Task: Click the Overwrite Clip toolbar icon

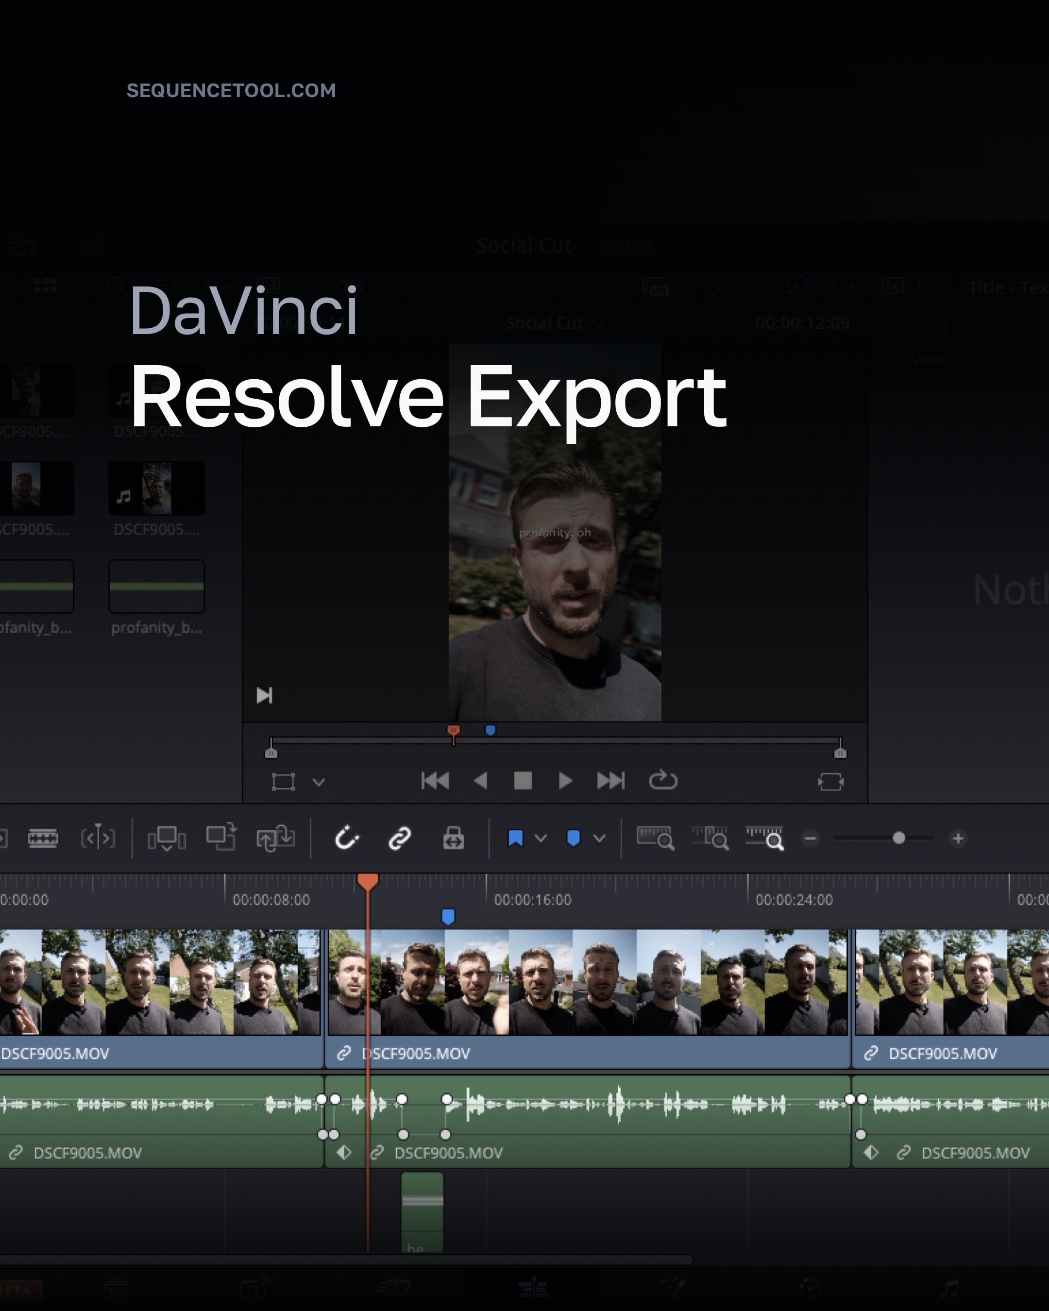Action: (x=221, y=837)
